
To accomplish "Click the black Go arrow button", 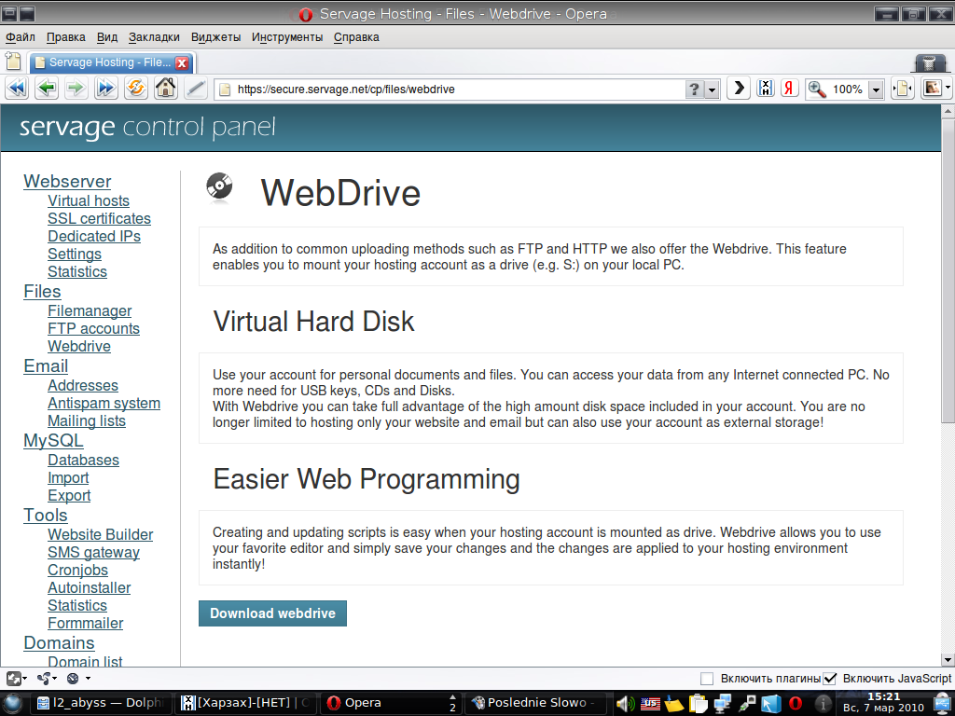I will coord(739,89).
